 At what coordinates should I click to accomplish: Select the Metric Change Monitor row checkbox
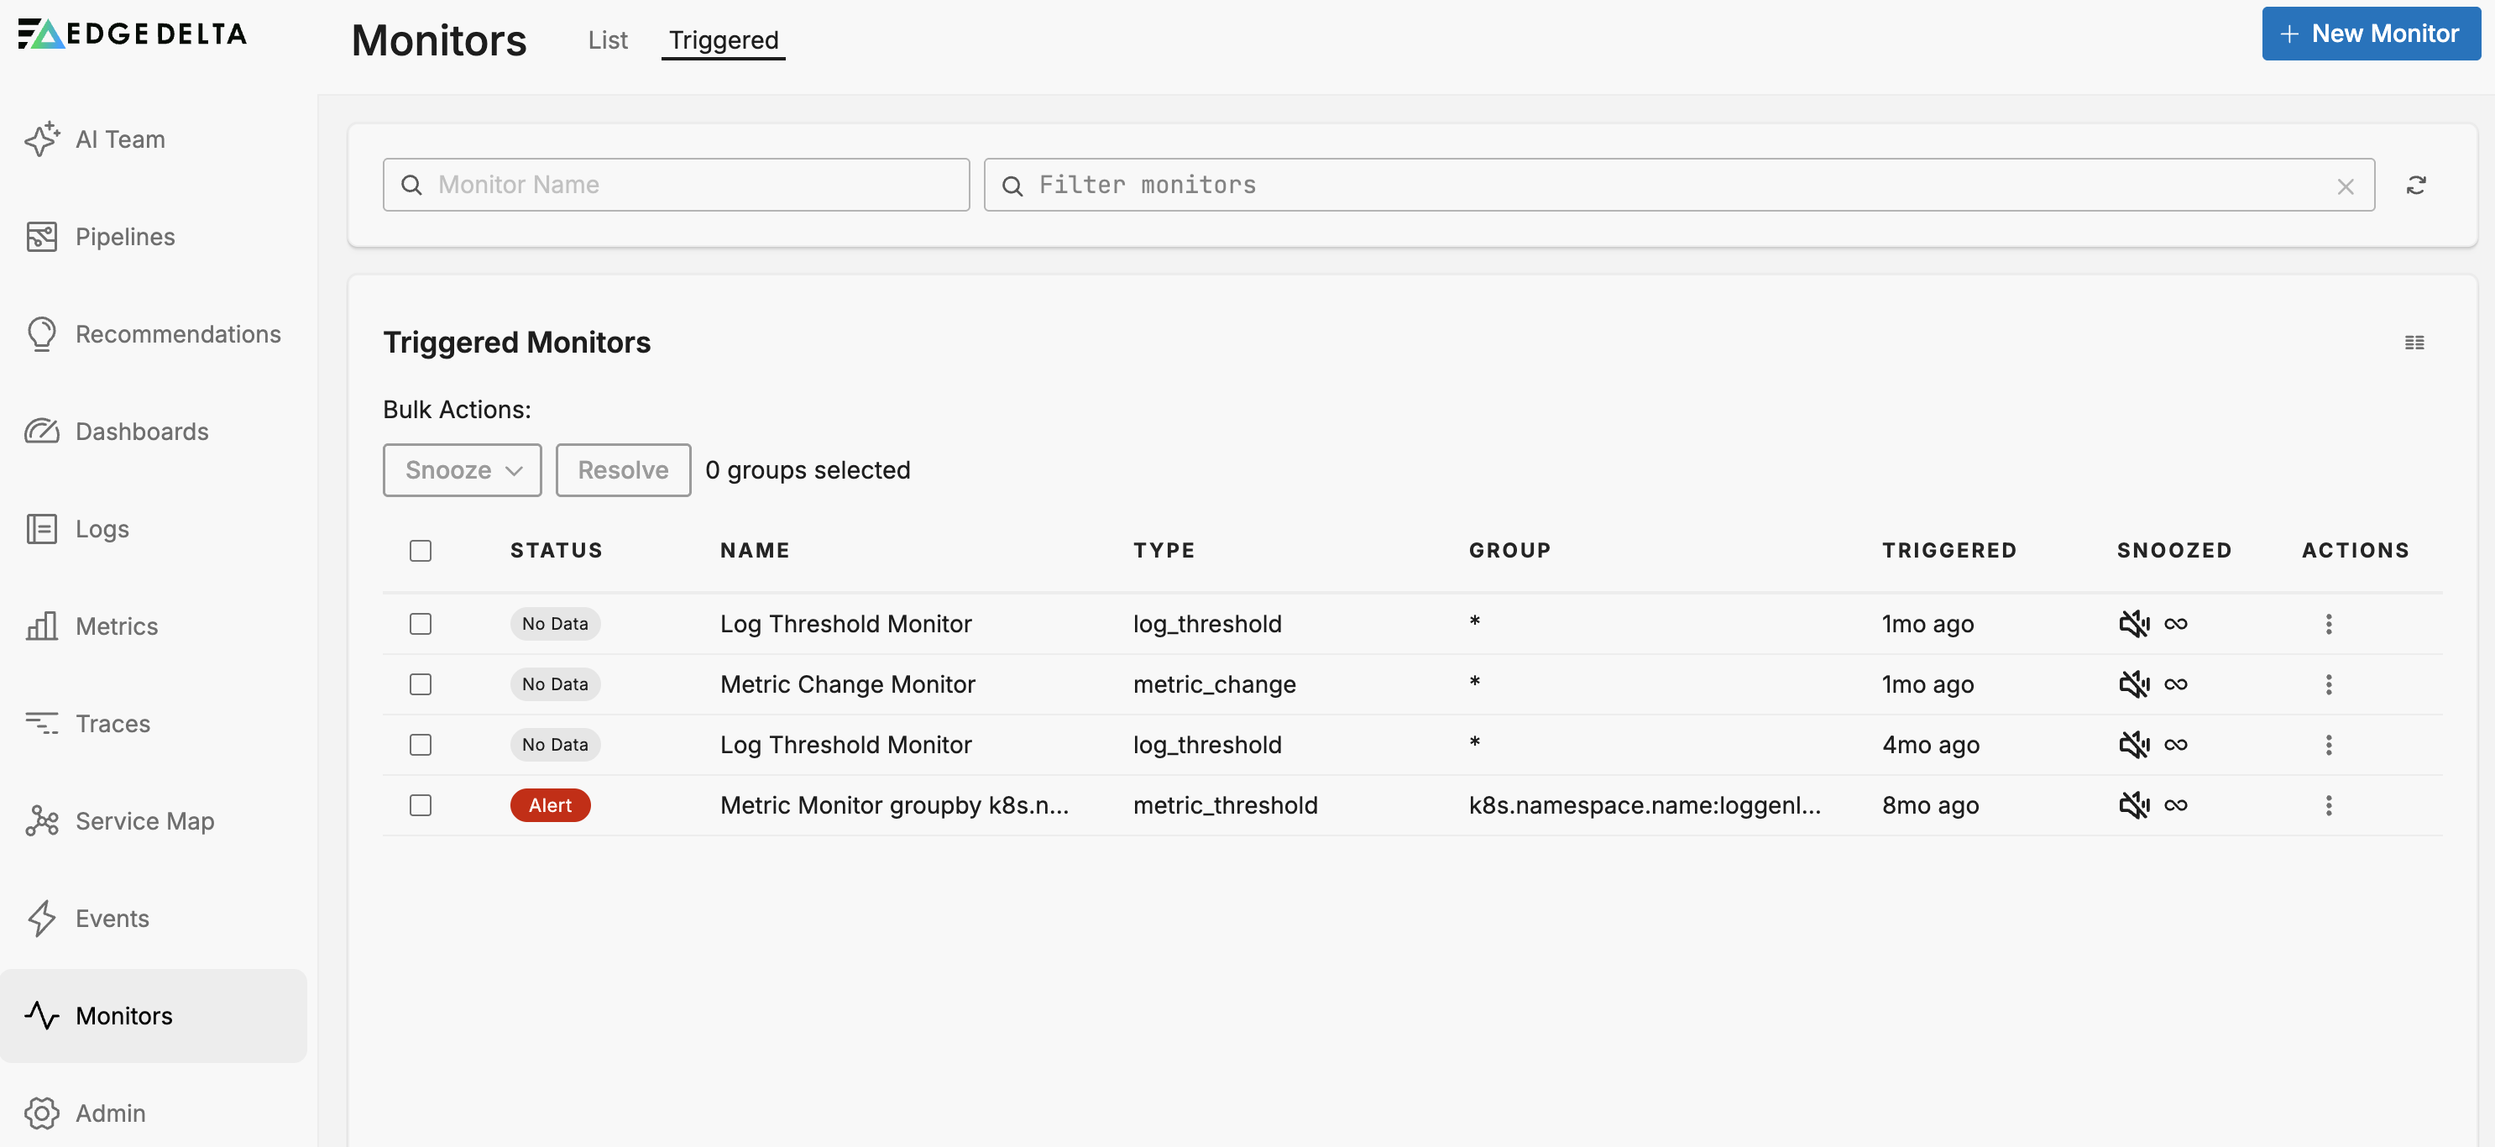click(421, 685)
